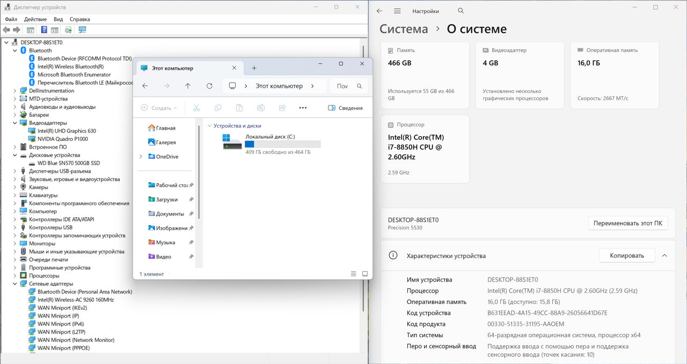Switch Explorer to details list view
The height and width of the screenshot is (364, 687).
click(x=353, y=273)
